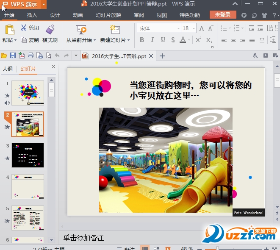Viewport: 280px width, 250px height.
Task: Click the zoom slider in status bar
Action: point(217,248)
